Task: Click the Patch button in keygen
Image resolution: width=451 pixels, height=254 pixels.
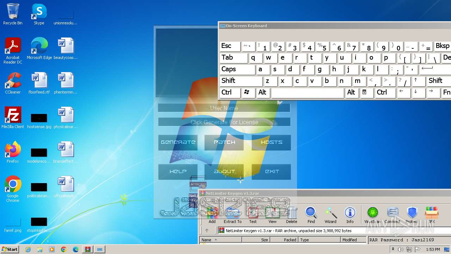Action: click(x=224, y=142)
